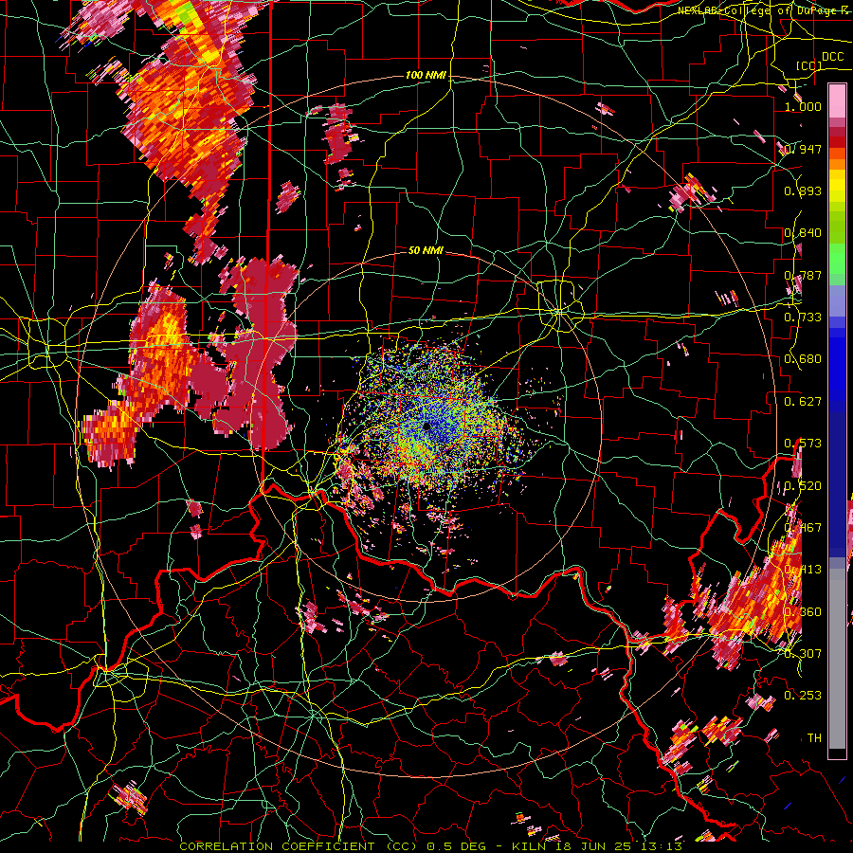Select the 0.307 legend value
This screenshot has width=853, height=853.
point(803,654)
